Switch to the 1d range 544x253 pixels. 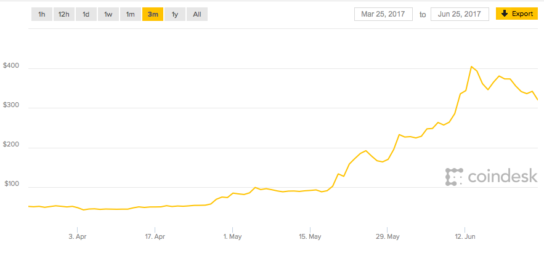tap(86, 15)
